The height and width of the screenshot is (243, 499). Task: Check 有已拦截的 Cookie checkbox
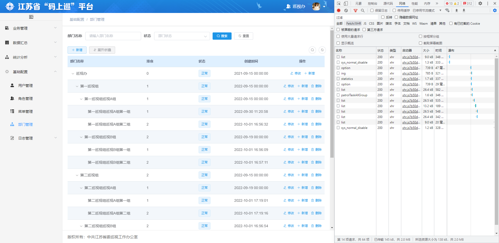pos(451,23)
